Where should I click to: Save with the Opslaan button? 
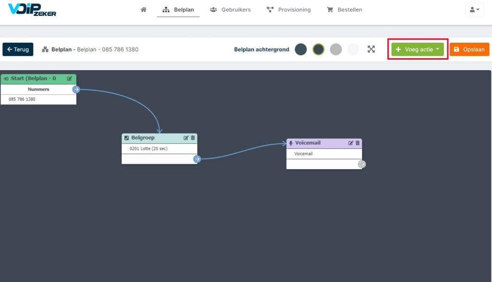(x=469, y=49)
